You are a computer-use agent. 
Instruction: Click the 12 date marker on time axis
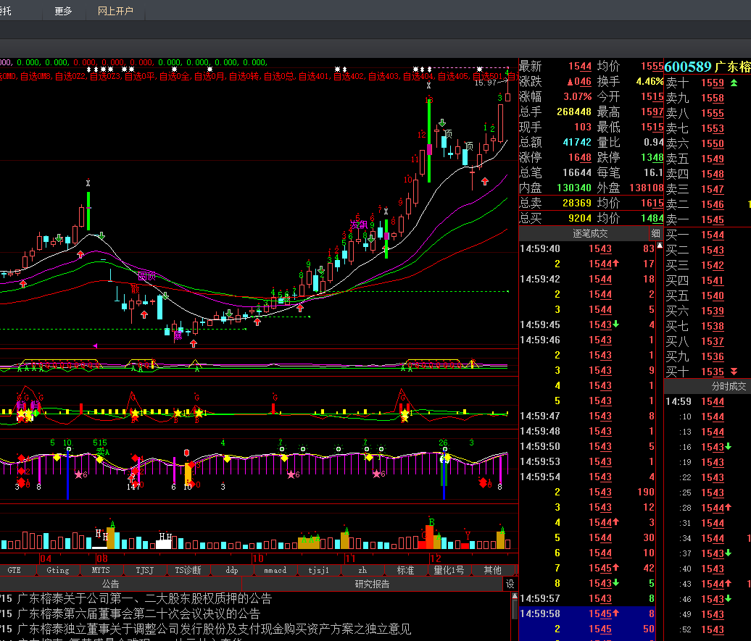click(436, 558)
